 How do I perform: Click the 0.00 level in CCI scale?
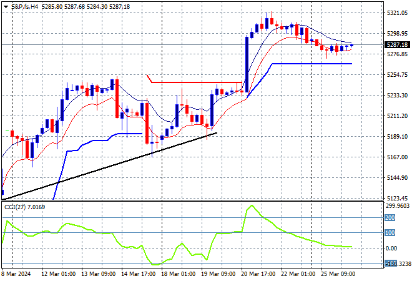393,249
